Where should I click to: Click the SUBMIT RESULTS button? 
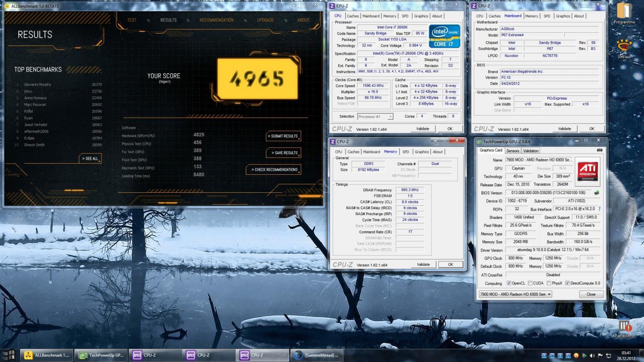pyautogui.click(x=284, y=136)
